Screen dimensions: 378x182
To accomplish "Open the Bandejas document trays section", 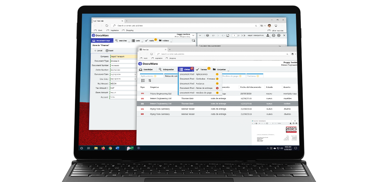I will tap(146, 69).
